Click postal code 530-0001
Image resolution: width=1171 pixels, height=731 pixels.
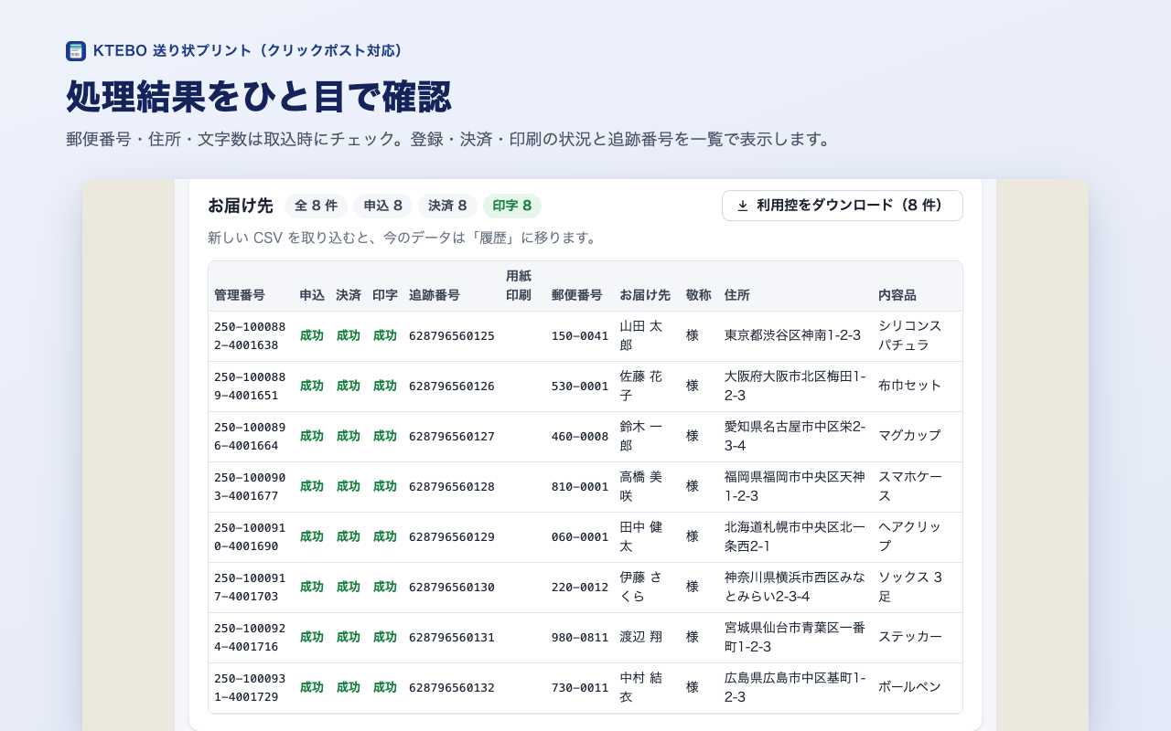click(x=580, y=386)
